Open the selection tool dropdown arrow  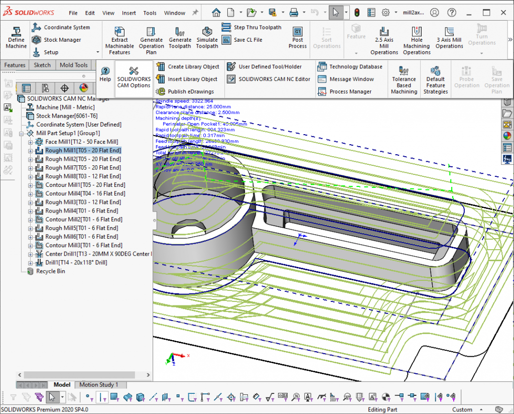[345, 12]
